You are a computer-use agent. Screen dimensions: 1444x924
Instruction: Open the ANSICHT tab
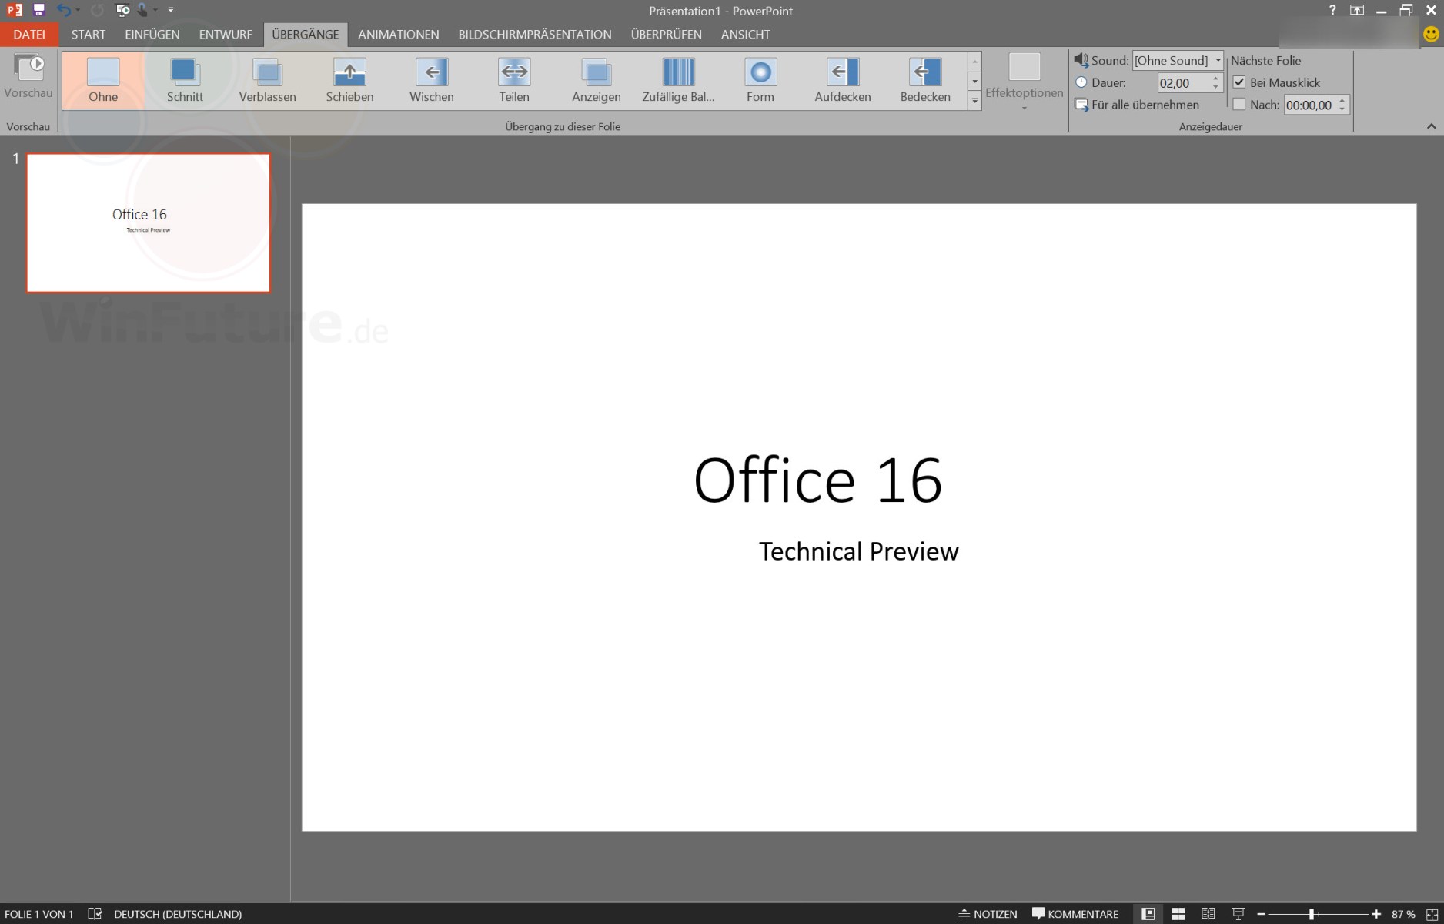point(746,35)
